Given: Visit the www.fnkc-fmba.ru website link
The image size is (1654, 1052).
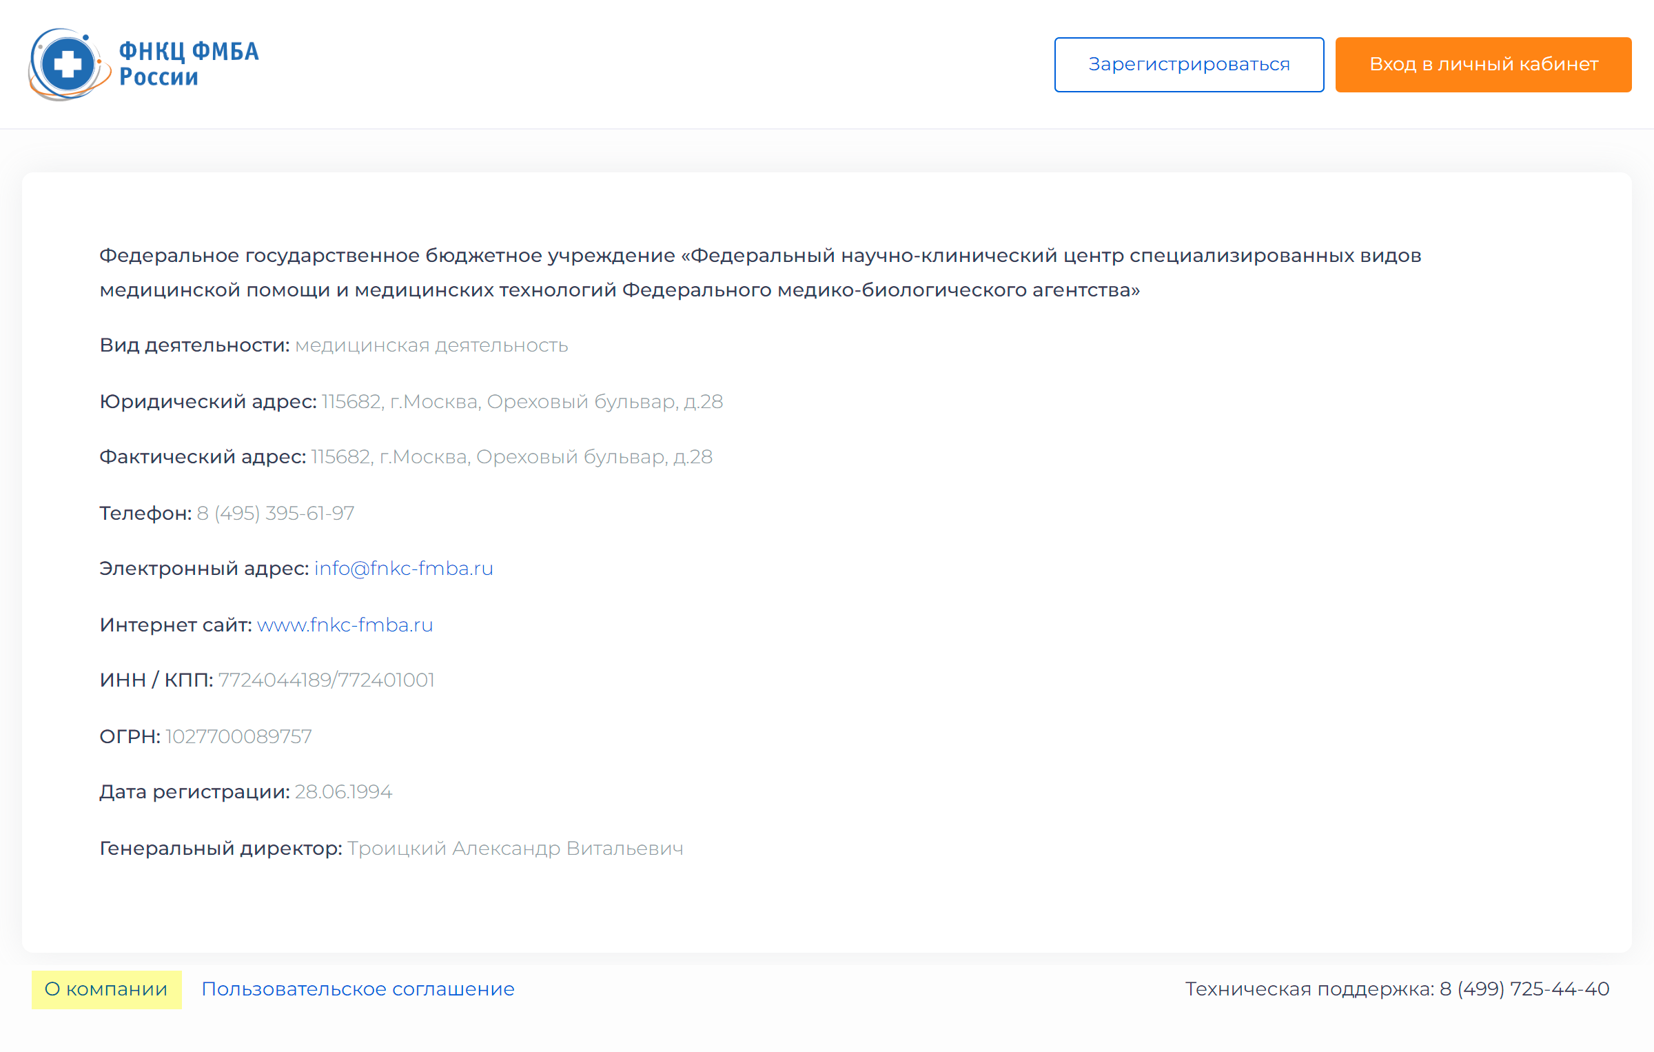Looking at the screenshot, I should tap(345, 625).
